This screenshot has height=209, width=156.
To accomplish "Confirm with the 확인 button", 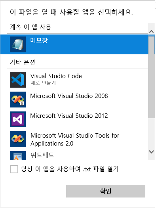I will point(106,191).
